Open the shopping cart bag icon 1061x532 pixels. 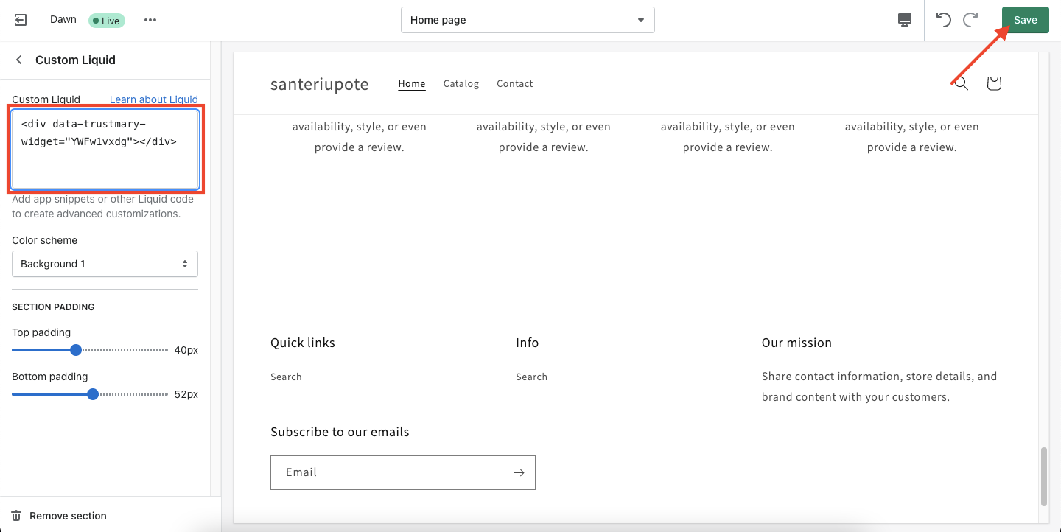tap(994, 83)
